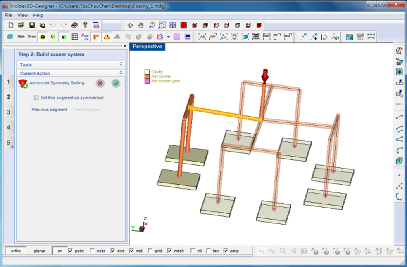Enable the 'int' snap checkbox

coord(193,251)
